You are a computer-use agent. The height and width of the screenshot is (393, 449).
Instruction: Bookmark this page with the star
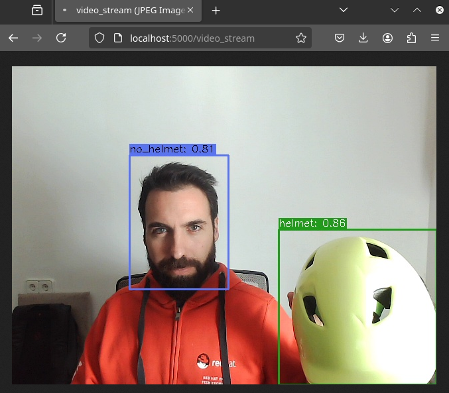[x=301, y=38]
